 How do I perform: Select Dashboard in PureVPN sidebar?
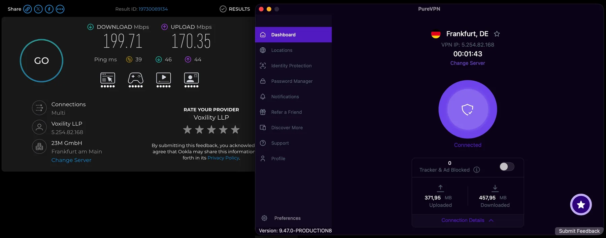[x=293, y=35]
